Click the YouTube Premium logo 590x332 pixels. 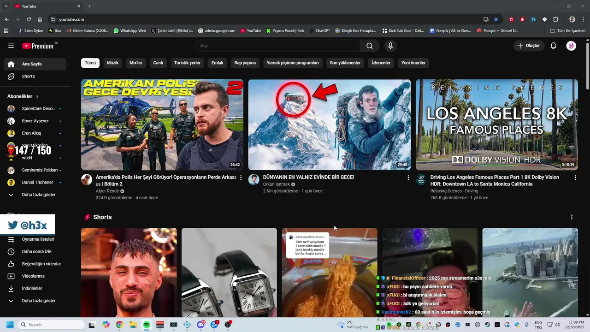(38, 46)
